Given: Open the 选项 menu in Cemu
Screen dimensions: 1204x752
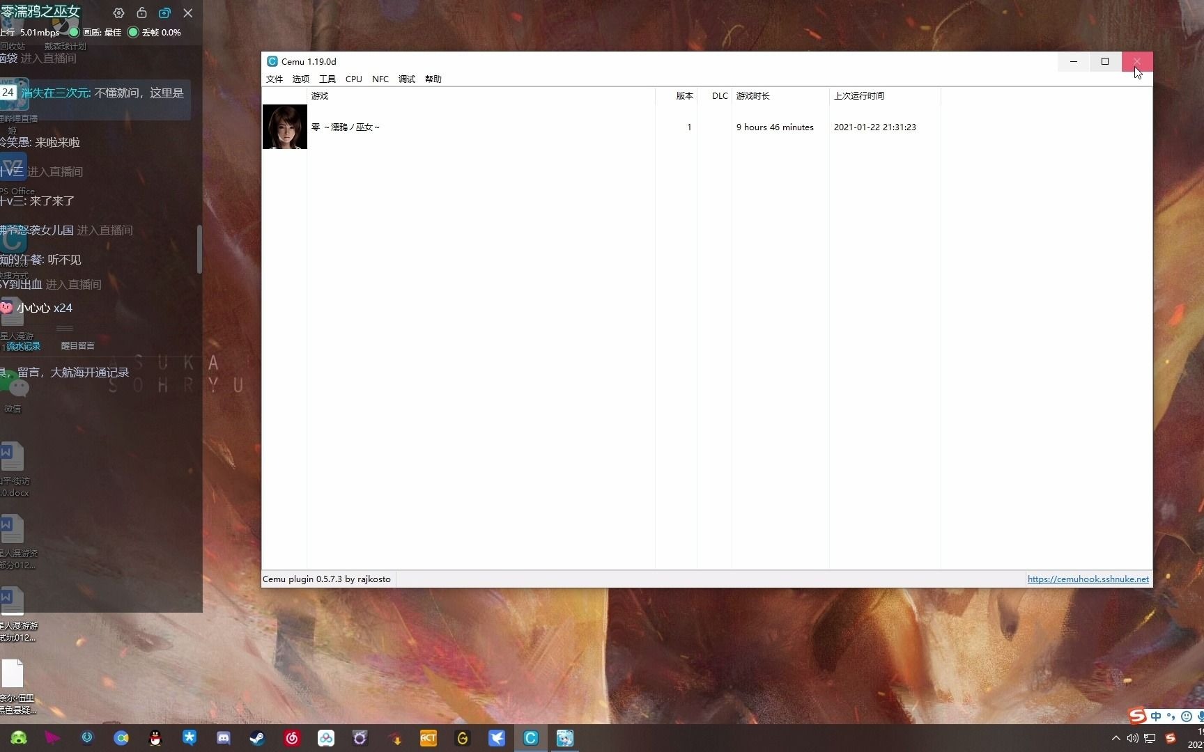Looking at the screenshot, I should (300, 79).
